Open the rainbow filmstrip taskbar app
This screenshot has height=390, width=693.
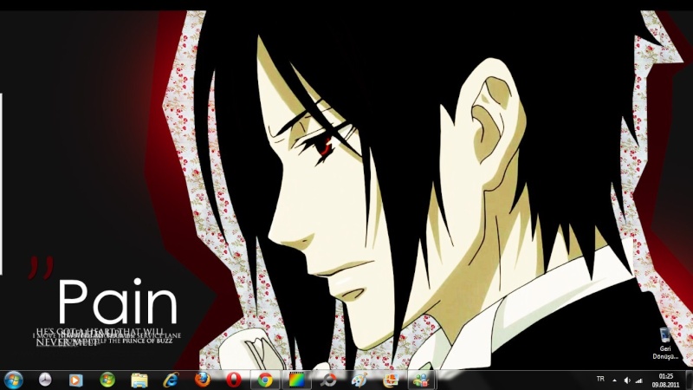(x=296, y=380)
